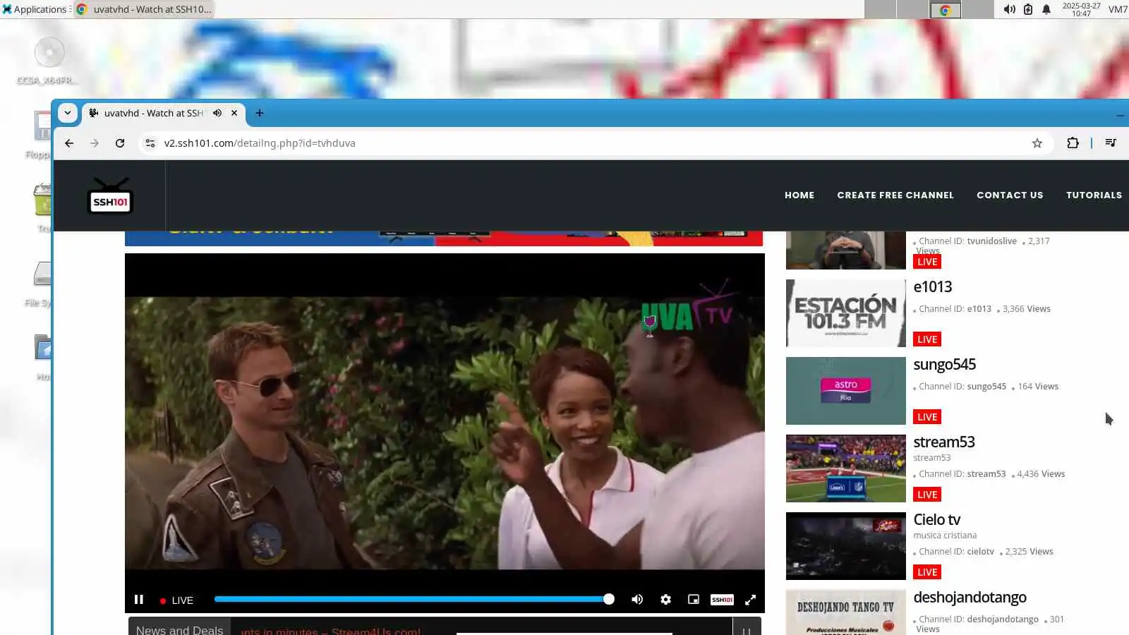Close the uvatvhd browser tab
This screenshot has height=635, width=1129.
[234, 113]
